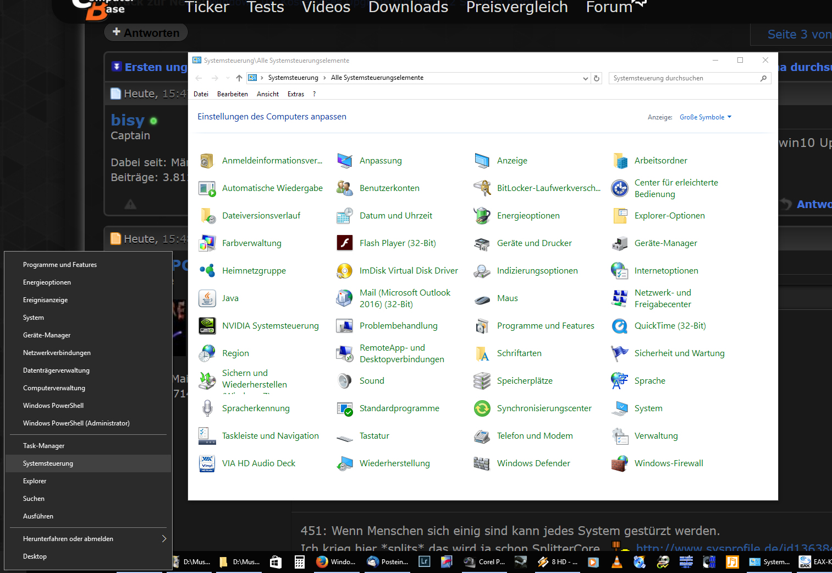Open the Center für erleichterte Bedienung icon
Viewport: 832px width, 573px height.
[x=620, y=188]
